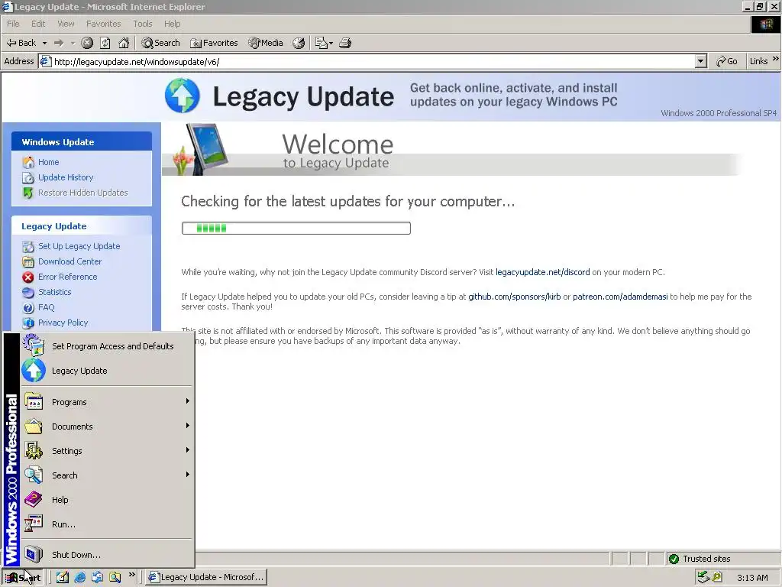Open the View menu
This screenshot has height=587, width=782.
pos(66,24)
